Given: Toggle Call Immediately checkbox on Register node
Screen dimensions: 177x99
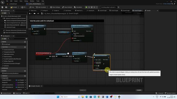Looking at the screenshot, I should click(80, 40).
